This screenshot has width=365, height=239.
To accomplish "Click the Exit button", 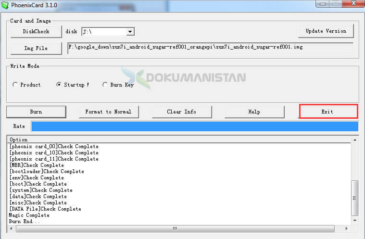I will tap(328, 112).
